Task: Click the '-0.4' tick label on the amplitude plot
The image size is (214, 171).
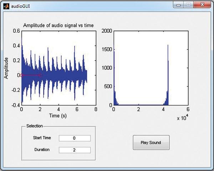Action: click(16, 105)
